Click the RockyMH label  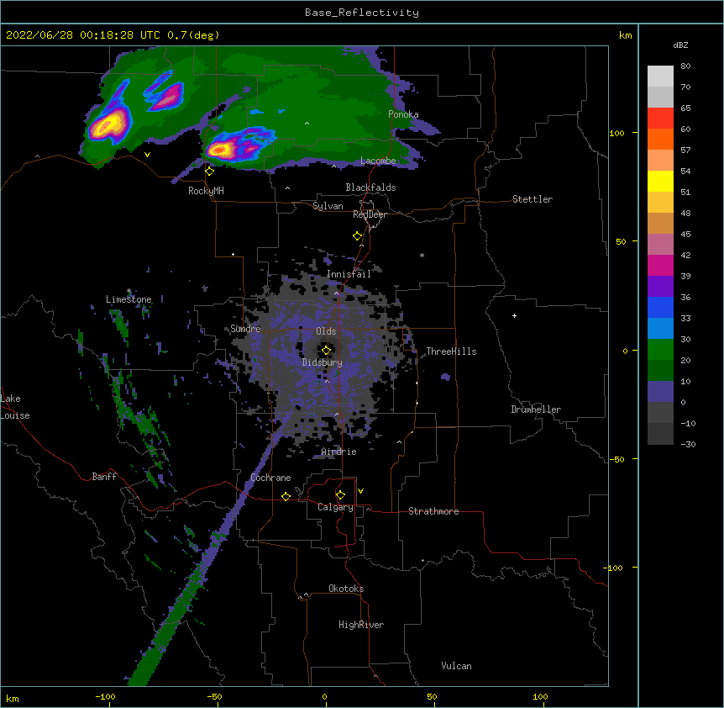click(206, 191)
